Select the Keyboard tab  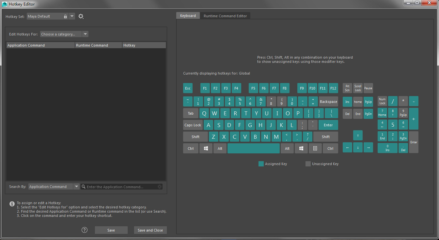pyautogui.click(x=188, y=16)
